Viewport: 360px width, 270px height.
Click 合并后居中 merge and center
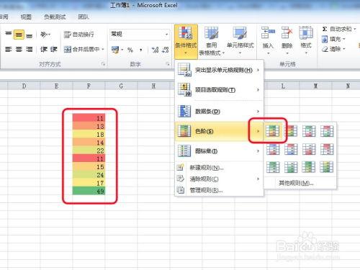[81, 50]
